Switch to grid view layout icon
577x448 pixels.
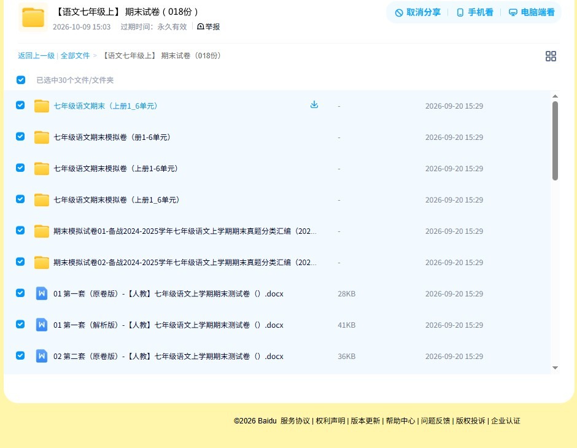click(551, 56)
